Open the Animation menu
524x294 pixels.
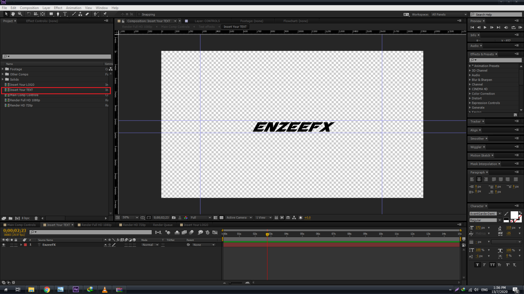point(74,8)
